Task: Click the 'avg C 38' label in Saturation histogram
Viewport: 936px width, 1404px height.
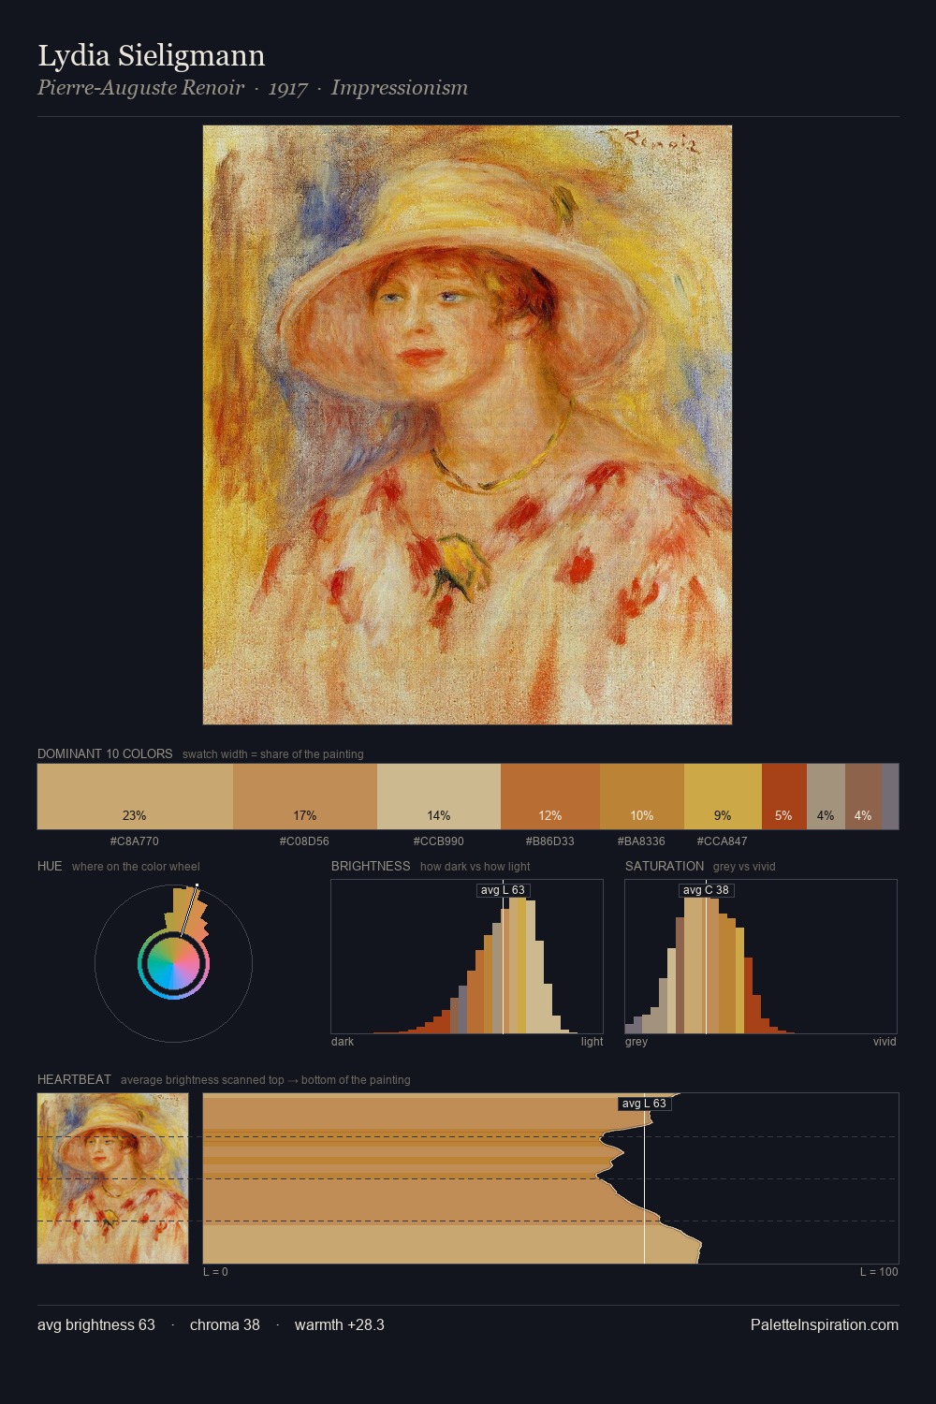Action: click(706, 890)
